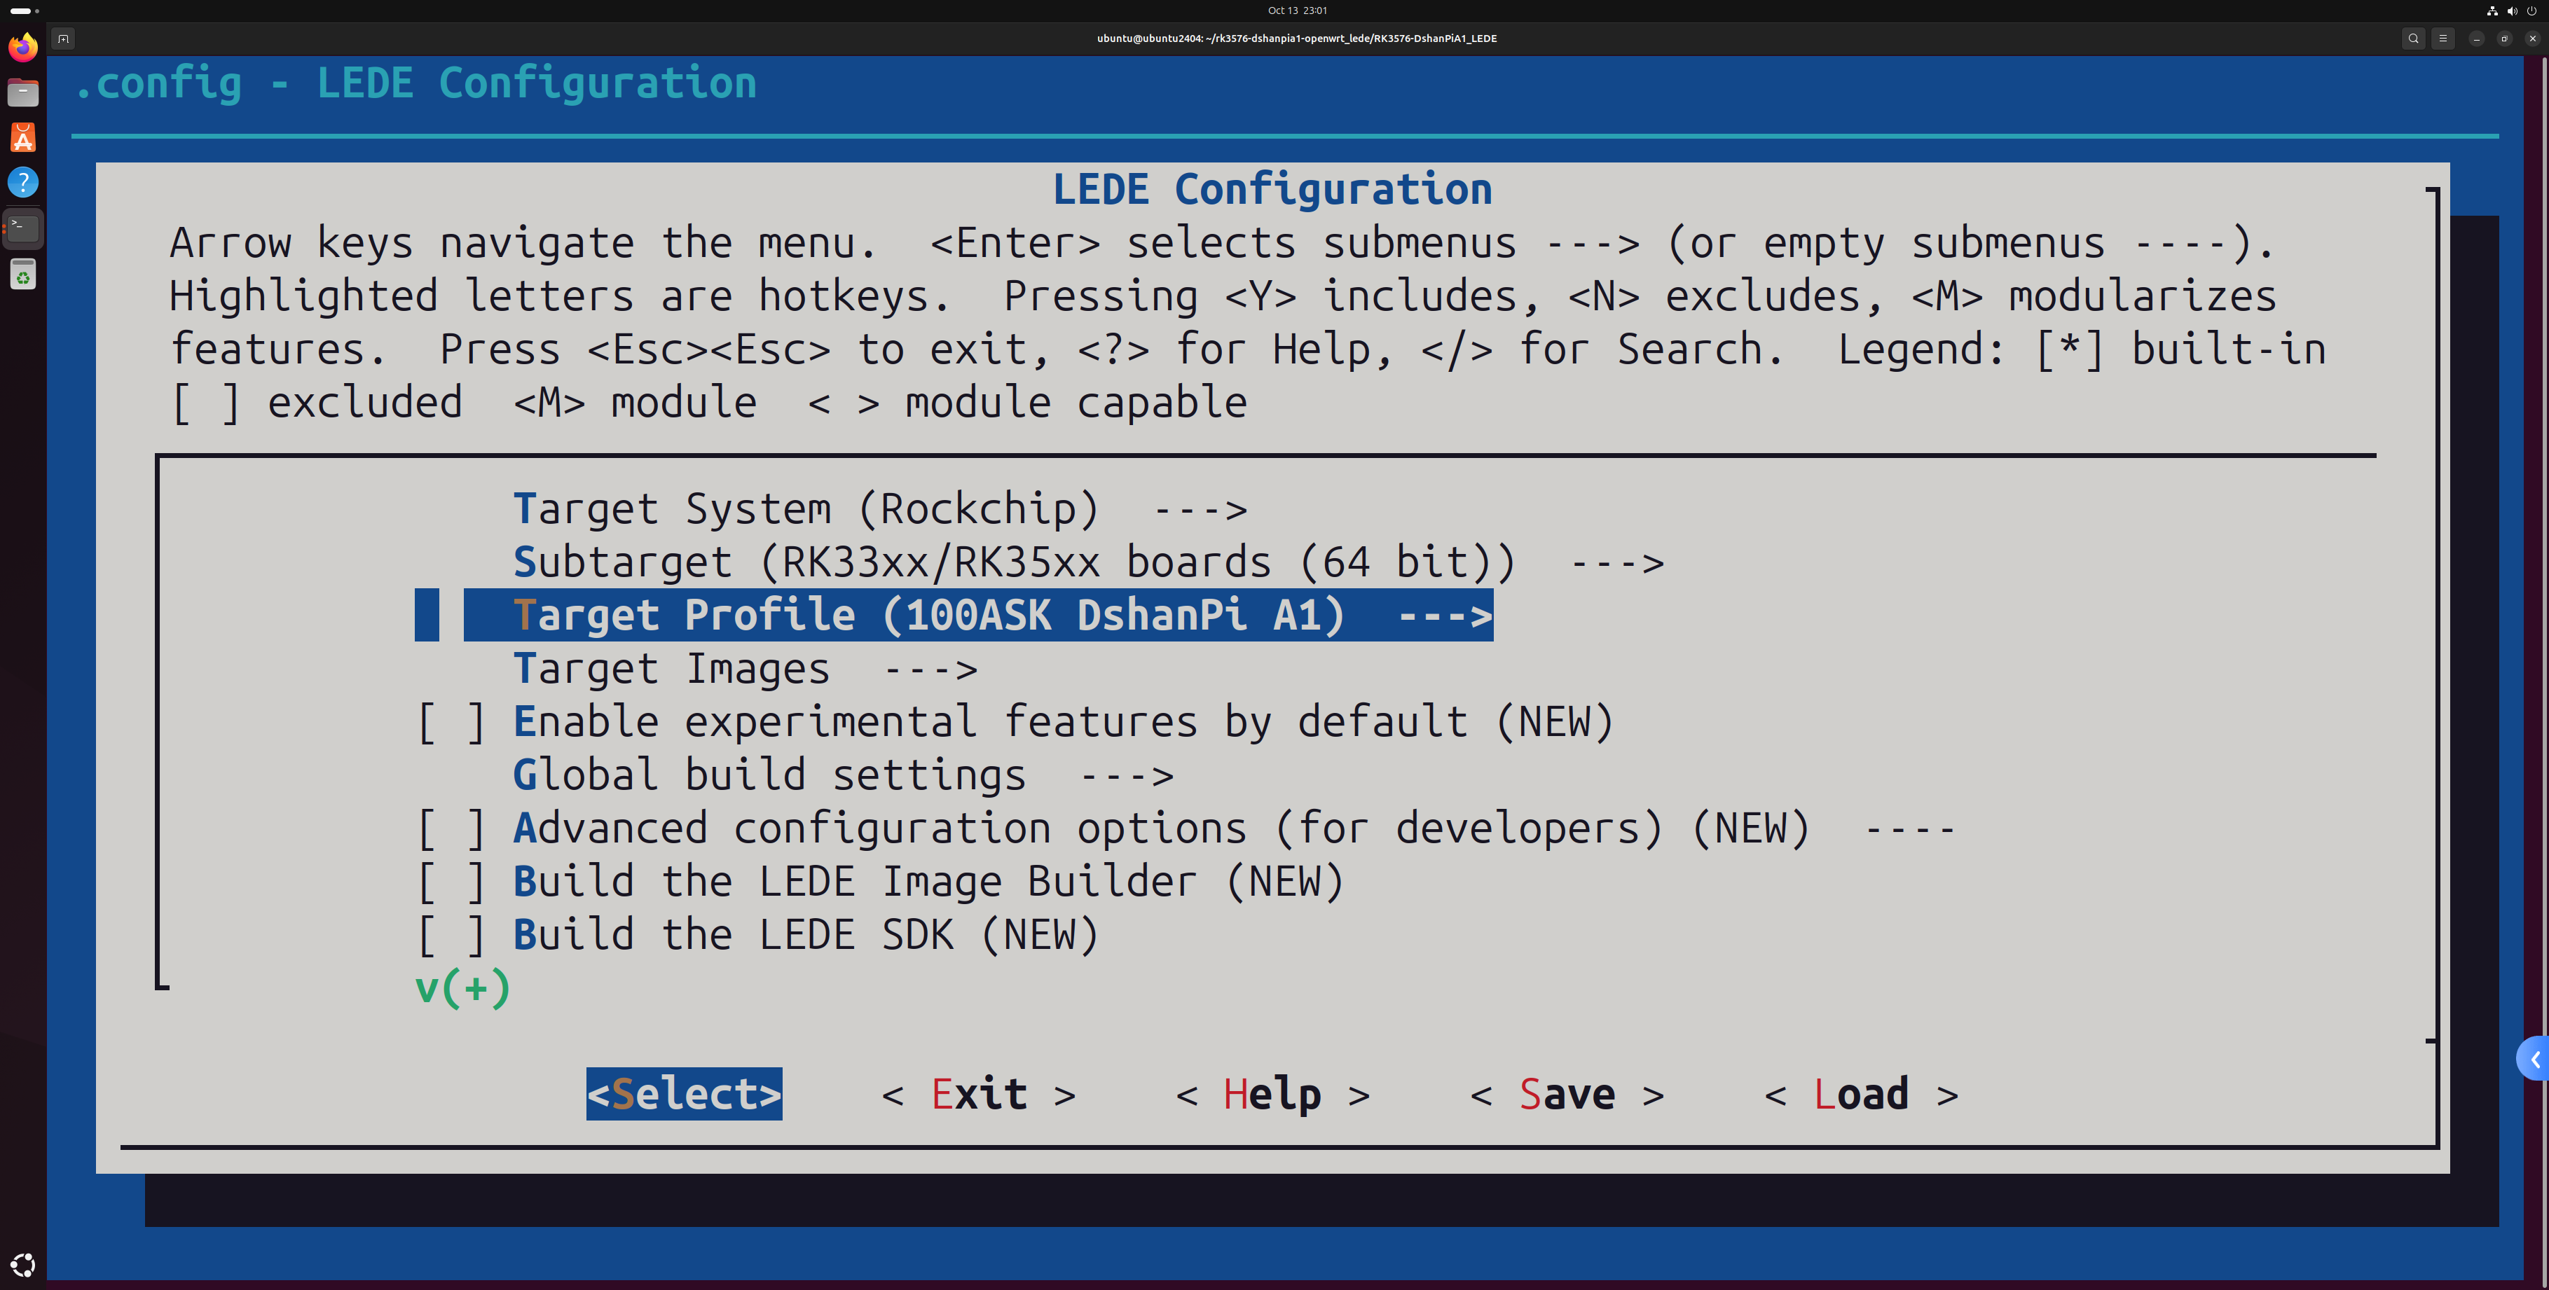Open Firefox from the dock
This screenshot has width=2549, height=1290.
tap(22, 46)
